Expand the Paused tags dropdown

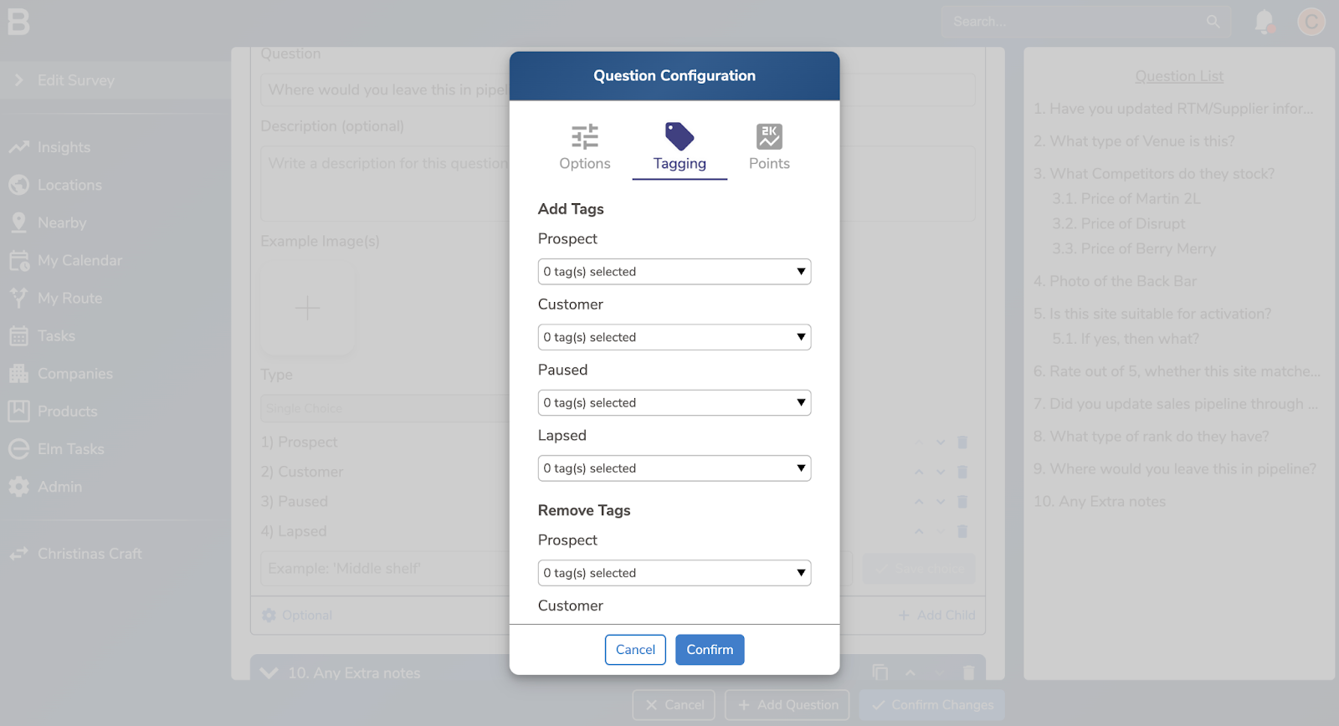674,403
